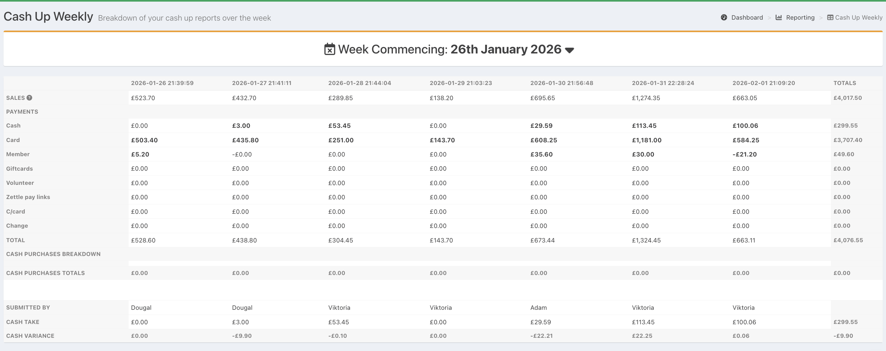Click the TOTALS column header

(844, 83)
